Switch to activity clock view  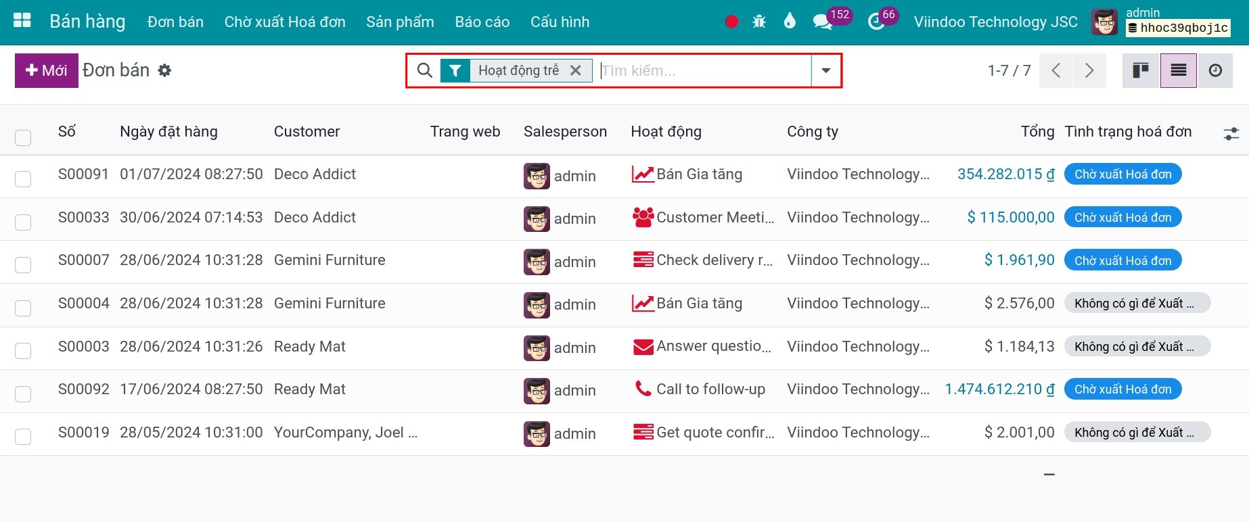[x=1215, y=70]
